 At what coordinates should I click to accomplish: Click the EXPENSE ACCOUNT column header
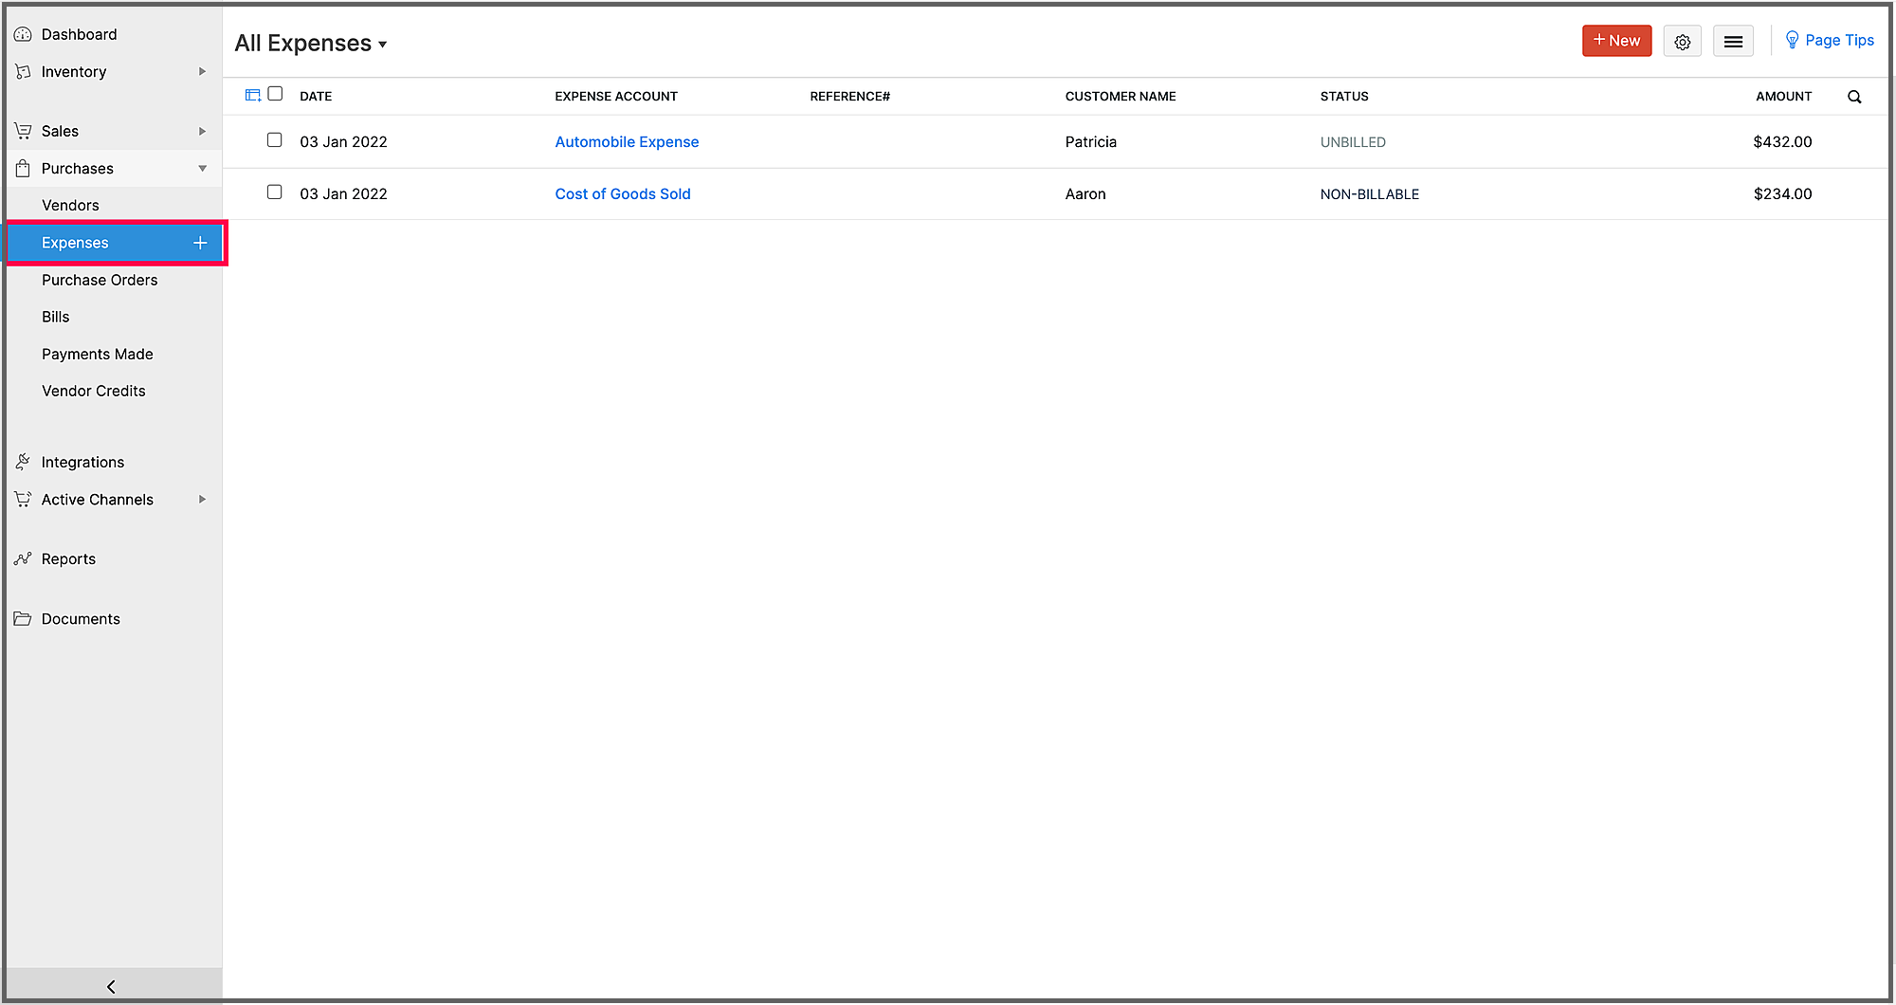(616, 97)
